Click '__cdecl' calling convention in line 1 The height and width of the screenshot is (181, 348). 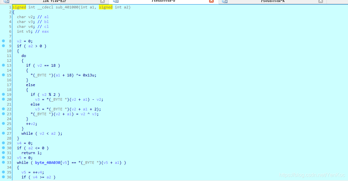pyautogui.click(x=45, y=7)
